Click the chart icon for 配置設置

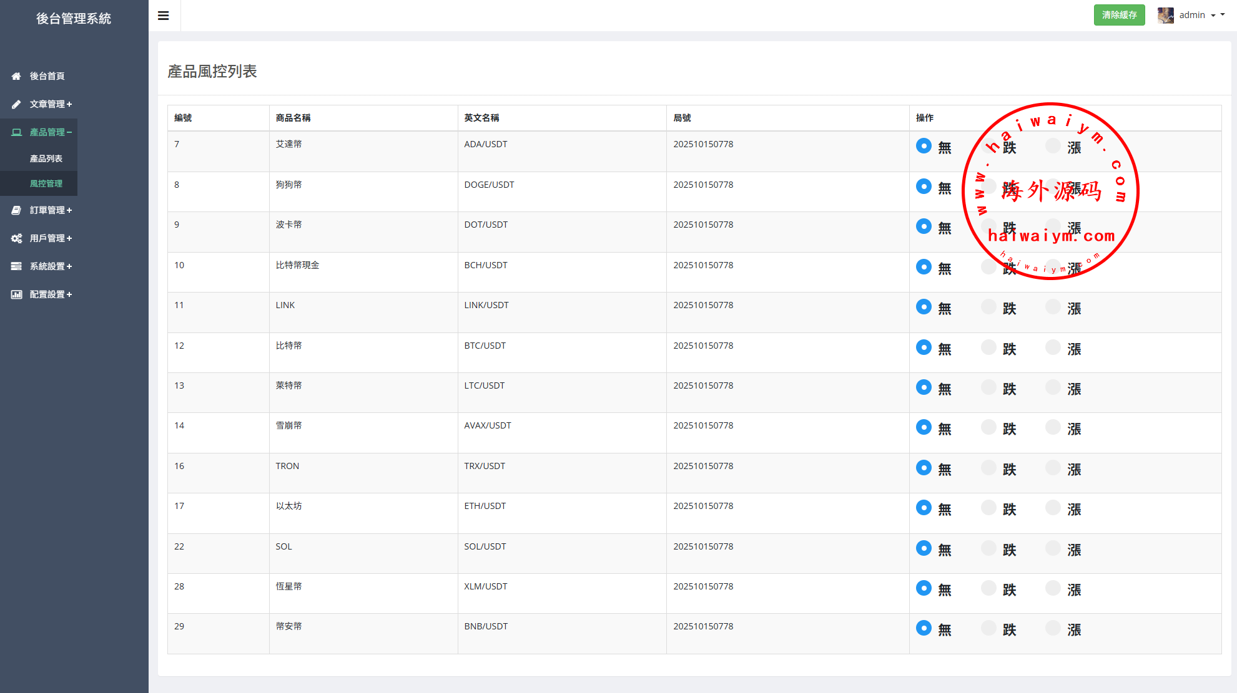16,294
